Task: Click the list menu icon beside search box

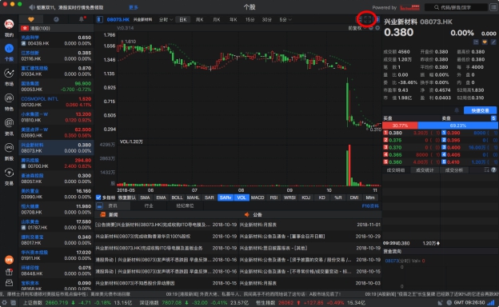Action: [493, 7]
